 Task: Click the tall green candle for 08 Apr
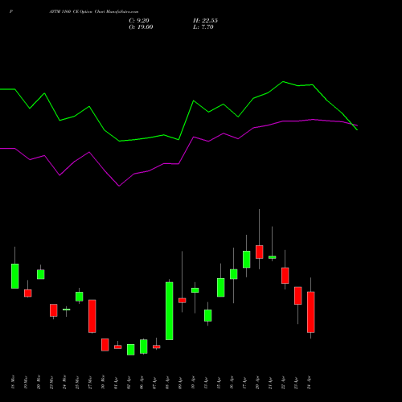[170, 311]
